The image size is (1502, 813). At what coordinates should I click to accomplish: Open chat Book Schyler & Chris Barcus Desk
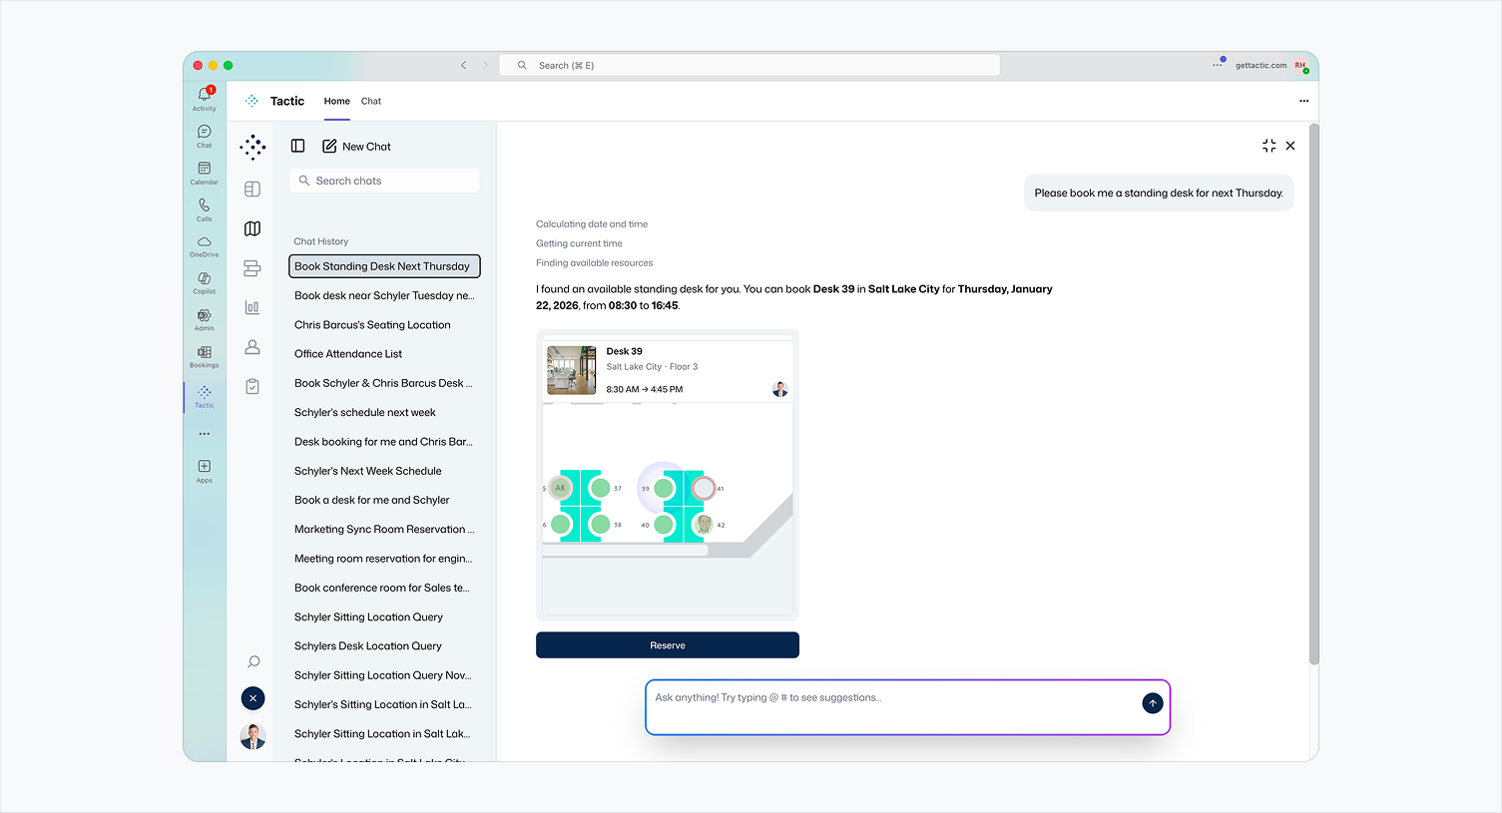385,383
